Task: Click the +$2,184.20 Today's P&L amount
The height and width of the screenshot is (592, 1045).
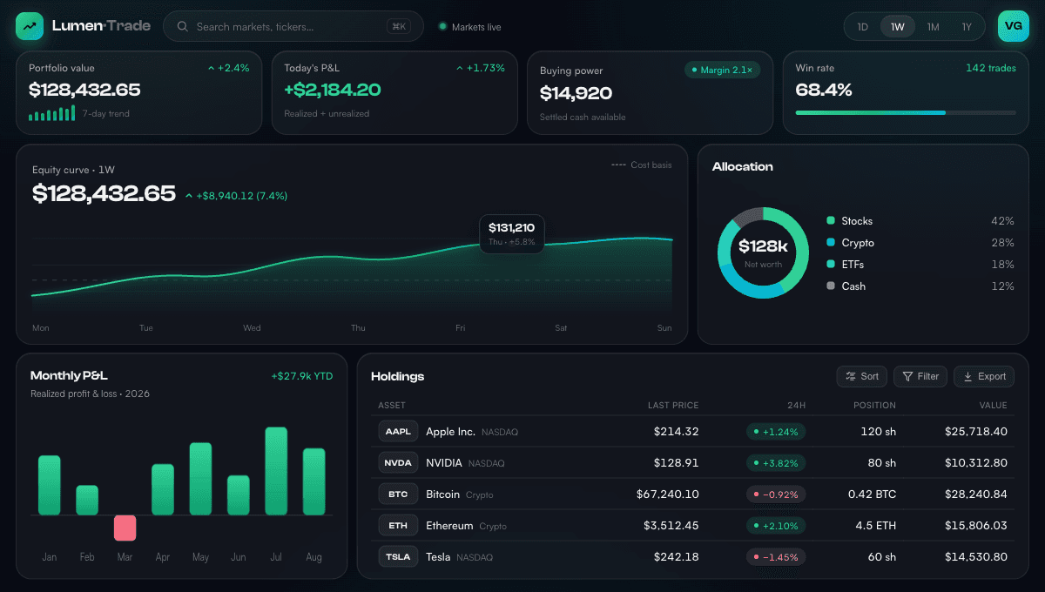Action: [333, 90]
